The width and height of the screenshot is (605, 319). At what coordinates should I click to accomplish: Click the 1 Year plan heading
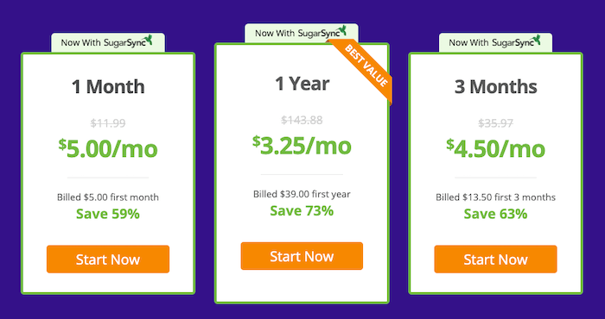[302, 84]
